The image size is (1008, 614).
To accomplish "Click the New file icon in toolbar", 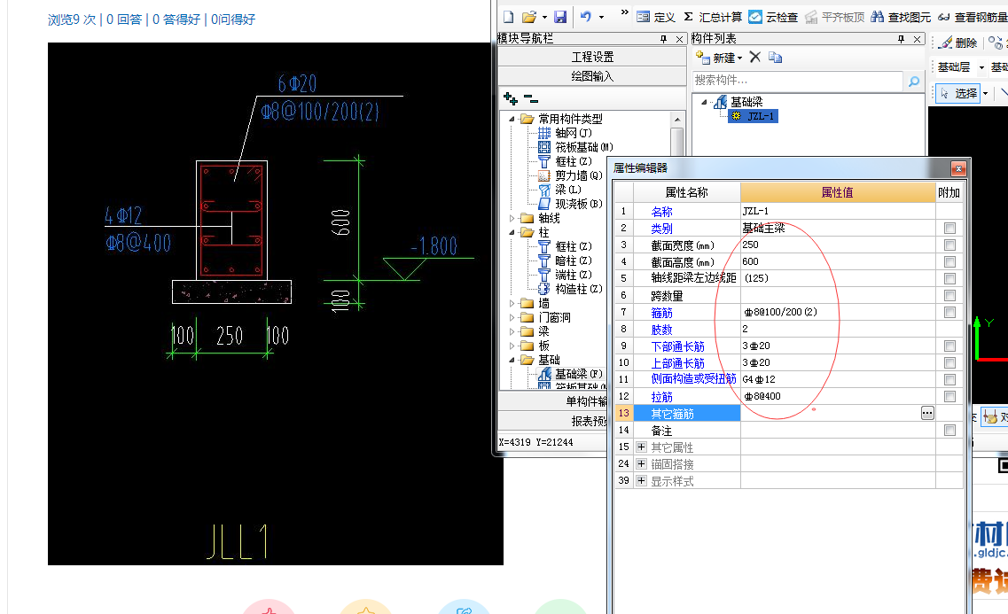I will (x=509, y=17).
